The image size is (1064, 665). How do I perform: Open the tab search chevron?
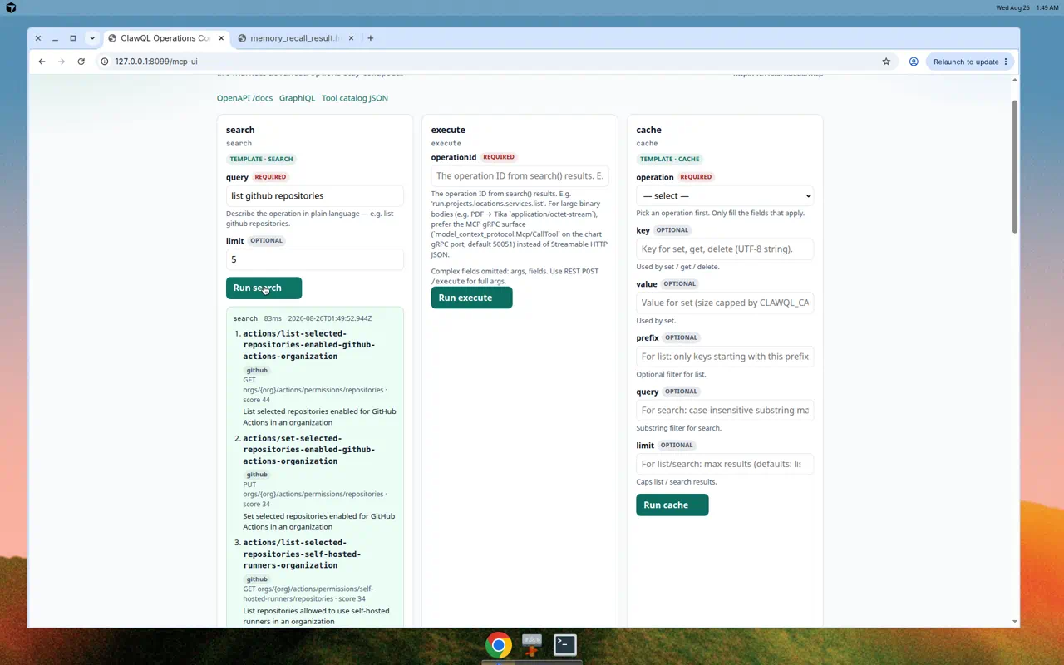[x=92, y=38]
